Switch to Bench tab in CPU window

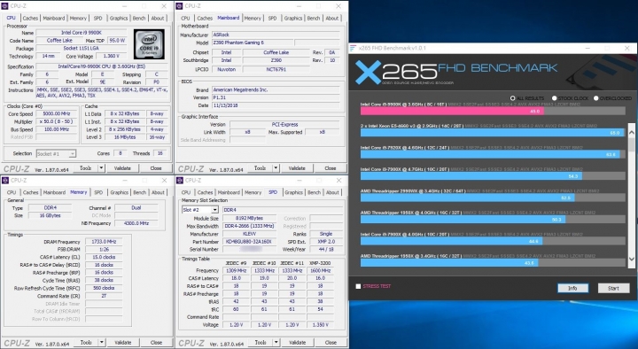pyautogui.click(x=139, y=19)
